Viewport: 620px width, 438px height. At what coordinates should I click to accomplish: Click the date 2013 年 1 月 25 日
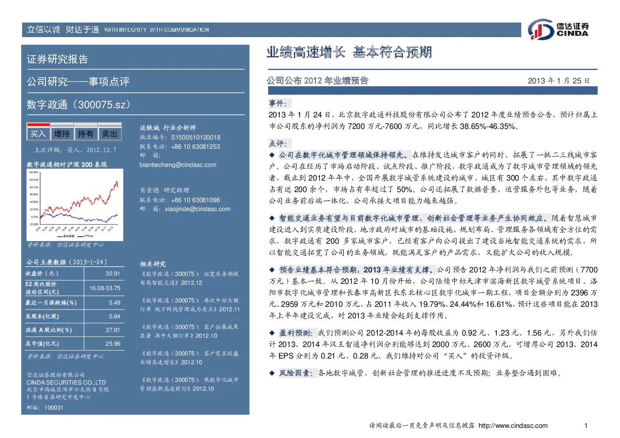[559, 81]
